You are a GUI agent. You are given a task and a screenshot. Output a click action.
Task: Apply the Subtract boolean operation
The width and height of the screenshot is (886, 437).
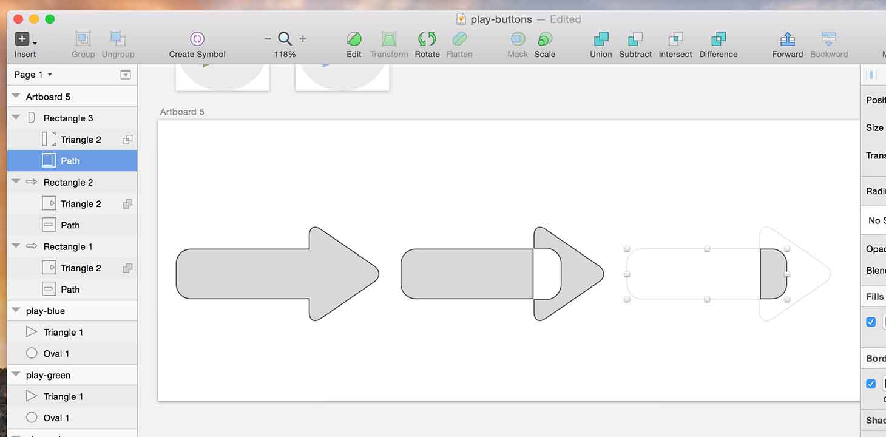tap(635, 39)
